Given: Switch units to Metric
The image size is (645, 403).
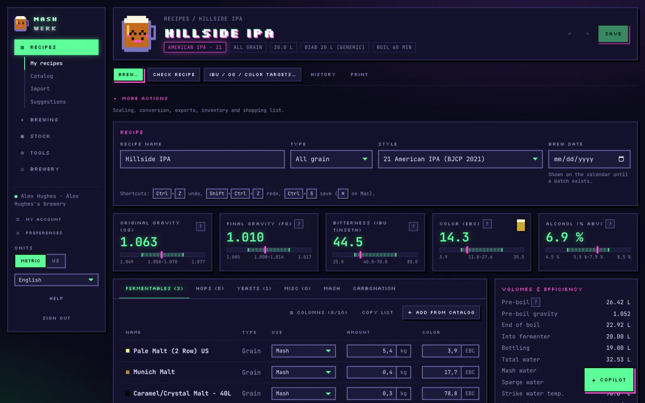Looking at the screenshot, I should [x=30, y=261].
